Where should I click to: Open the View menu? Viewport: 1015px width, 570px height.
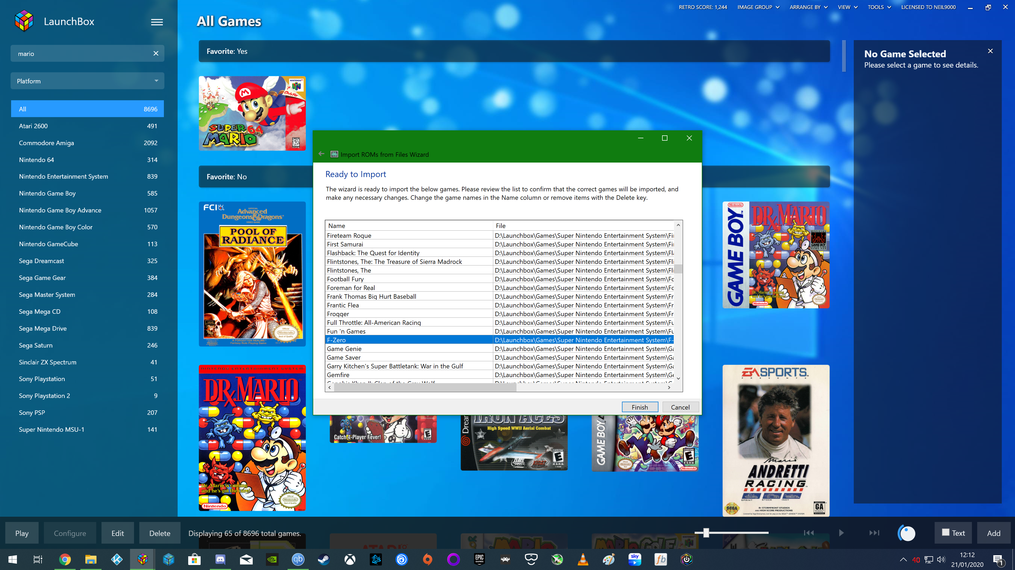click(847, 7)
